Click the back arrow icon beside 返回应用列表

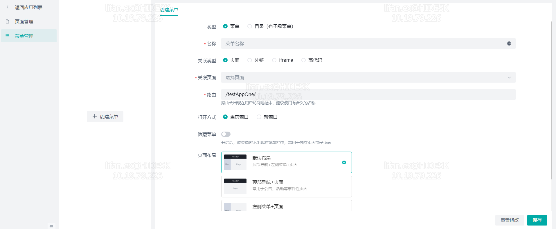tap(8, 7)
